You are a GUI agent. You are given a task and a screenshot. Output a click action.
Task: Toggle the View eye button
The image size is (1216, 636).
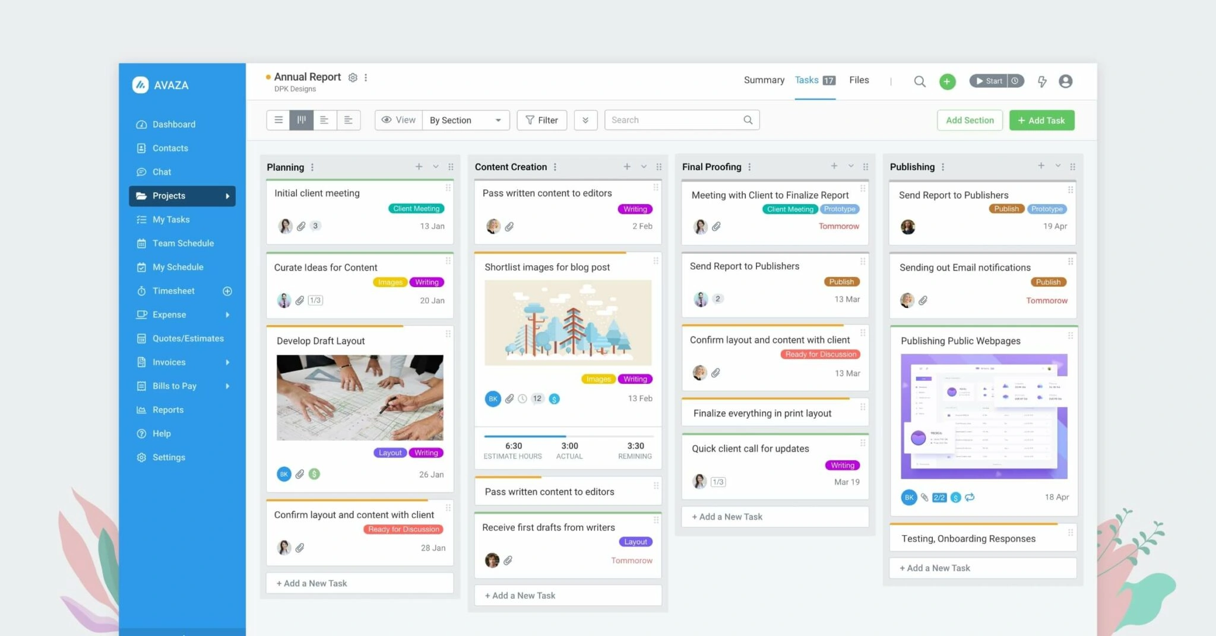point(398,120)
